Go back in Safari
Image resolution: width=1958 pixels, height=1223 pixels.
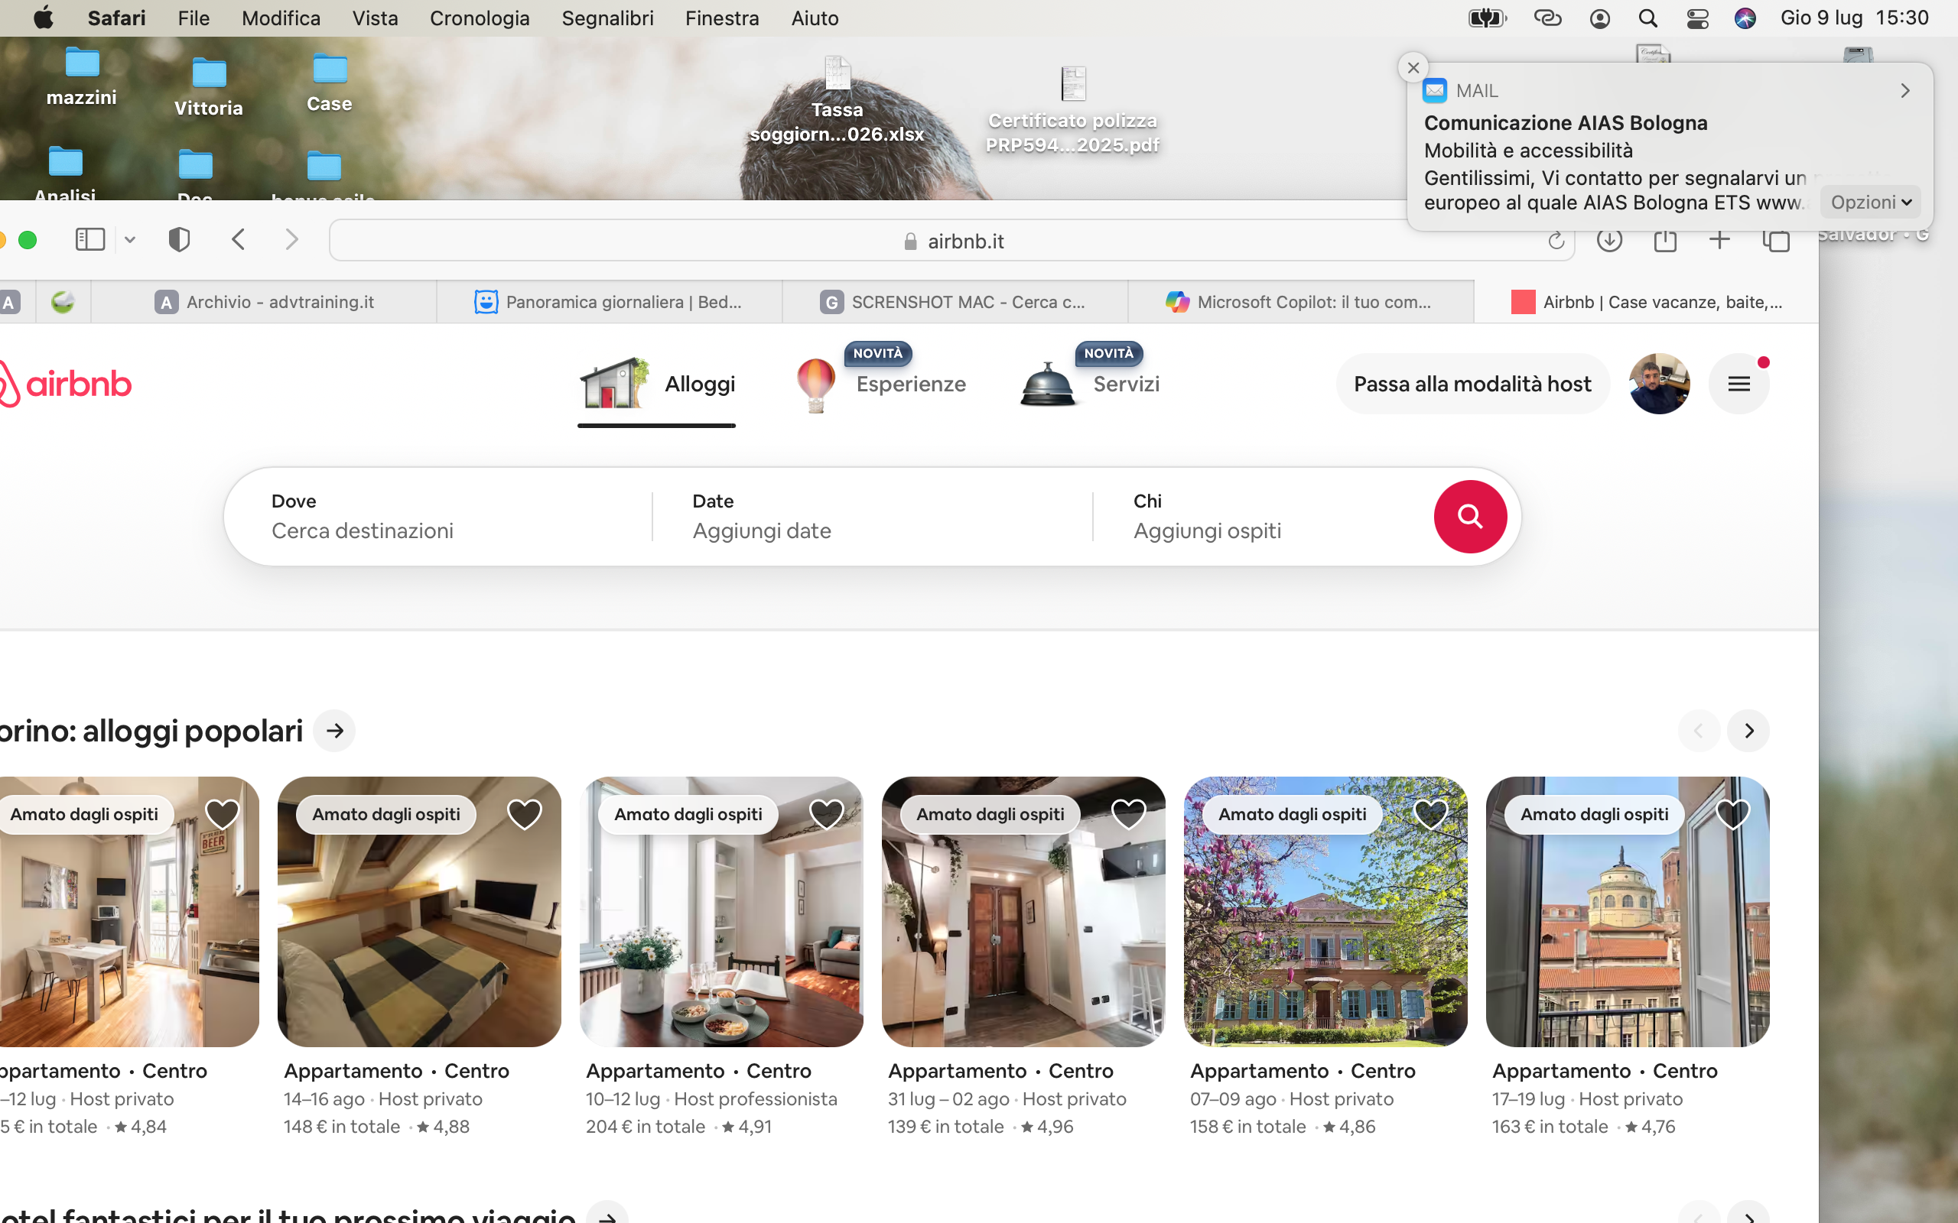pyautogui.click(x=238, y=239)
